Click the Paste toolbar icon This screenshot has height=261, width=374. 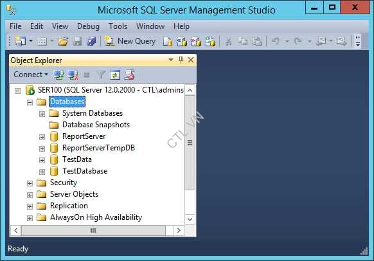tap(257, 41)
